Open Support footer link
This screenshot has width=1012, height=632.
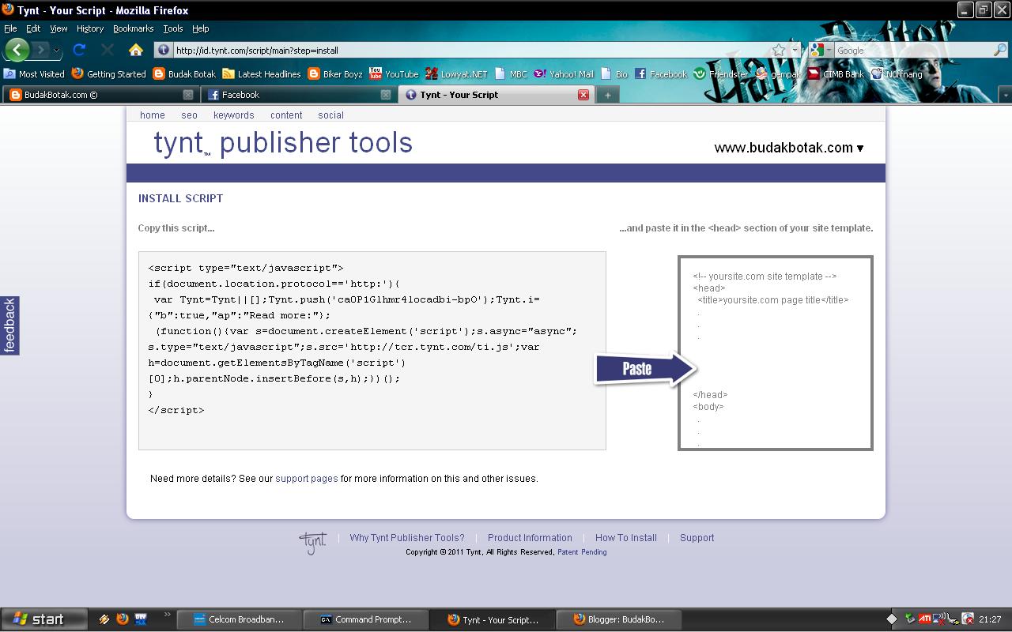pyautogui.click(x=697, y=538)
